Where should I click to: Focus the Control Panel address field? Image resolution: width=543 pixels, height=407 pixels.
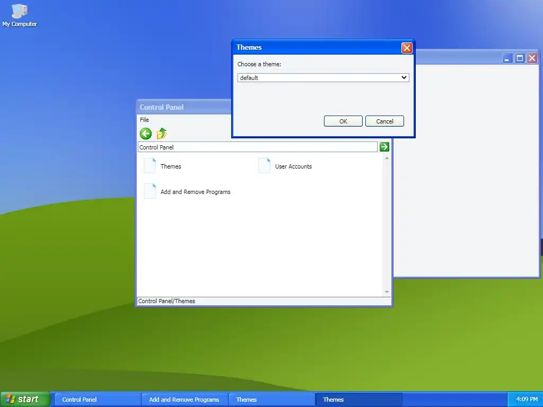pyautogui.click(x=257, y=147)
